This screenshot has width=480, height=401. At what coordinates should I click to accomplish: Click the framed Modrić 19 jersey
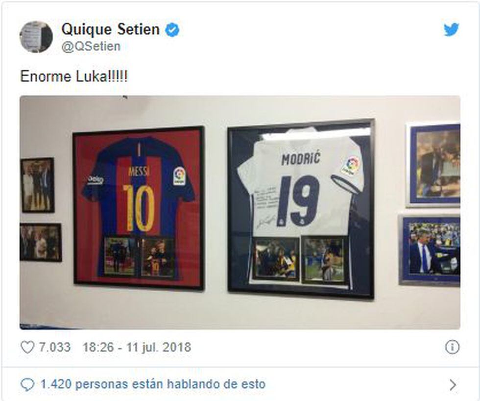click(301, 209)
